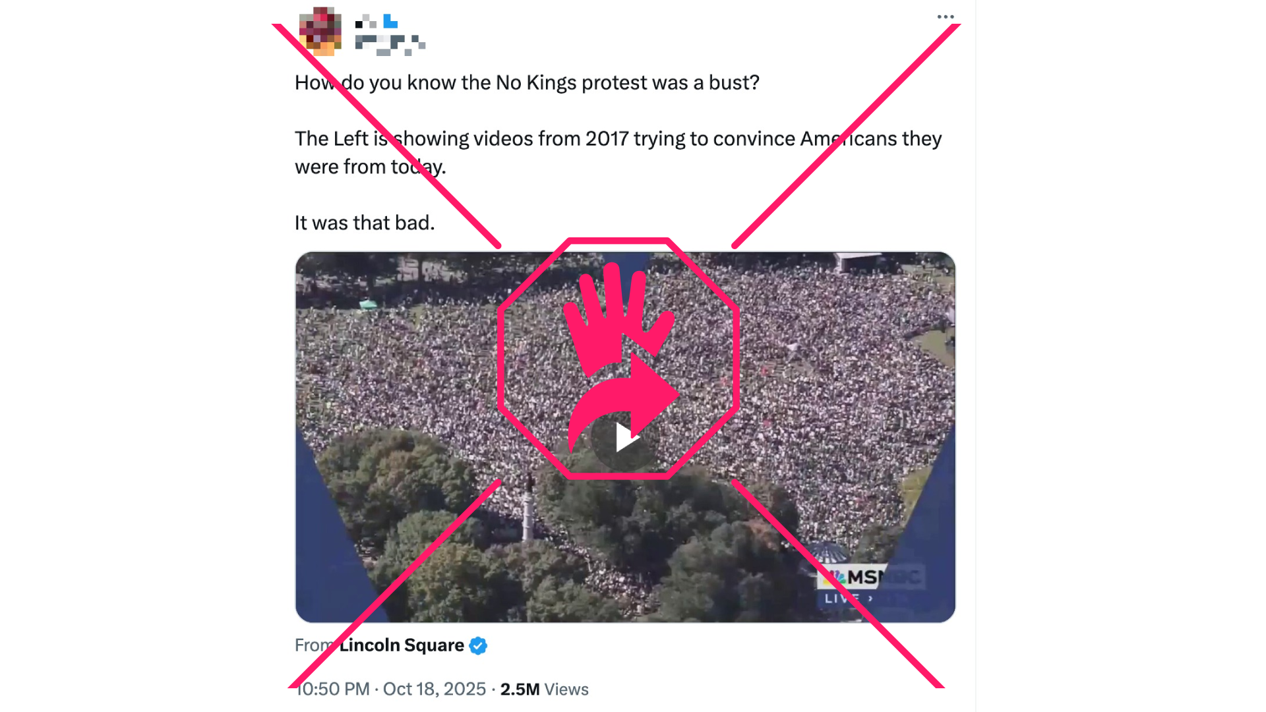Open the Lincoln Square source account
This screenshot has height=712, width=1266.
pos(402,645)
